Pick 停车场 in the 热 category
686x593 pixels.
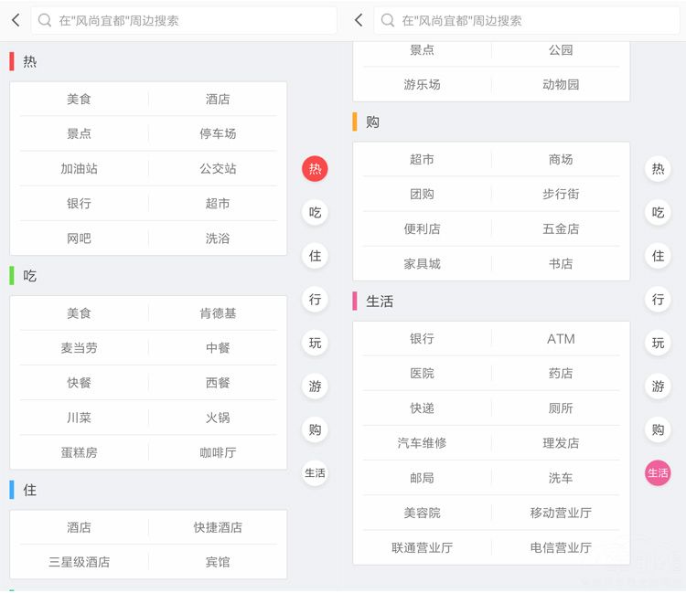pyautogui.click(x=218, y=133)
